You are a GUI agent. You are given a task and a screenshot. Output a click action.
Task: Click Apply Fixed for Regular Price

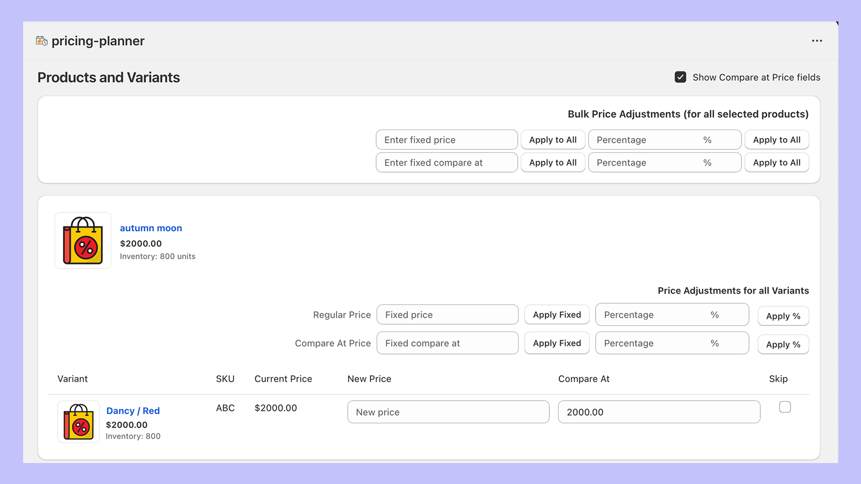click(556, 315)
